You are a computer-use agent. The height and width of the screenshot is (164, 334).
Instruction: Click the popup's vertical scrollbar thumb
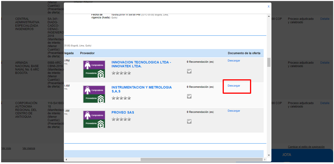(269, 62)
